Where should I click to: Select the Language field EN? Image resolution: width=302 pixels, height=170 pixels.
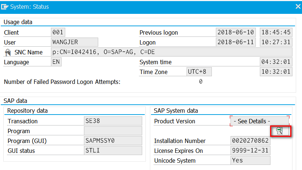[56, 62]
